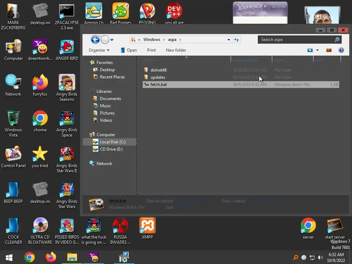Open Documents library
This screenshot has width=352, height=264.
tap(110, 99)
